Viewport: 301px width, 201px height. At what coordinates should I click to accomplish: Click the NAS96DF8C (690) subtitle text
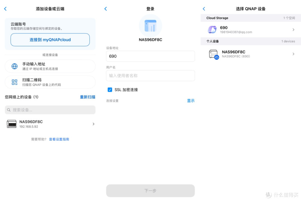[236, 56]
